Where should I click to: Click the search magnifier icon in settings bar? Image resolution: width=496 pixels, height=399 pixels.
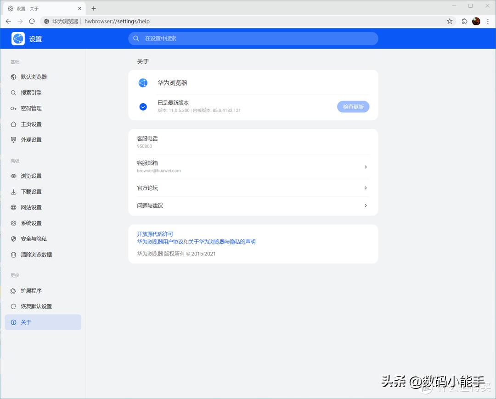136,39
